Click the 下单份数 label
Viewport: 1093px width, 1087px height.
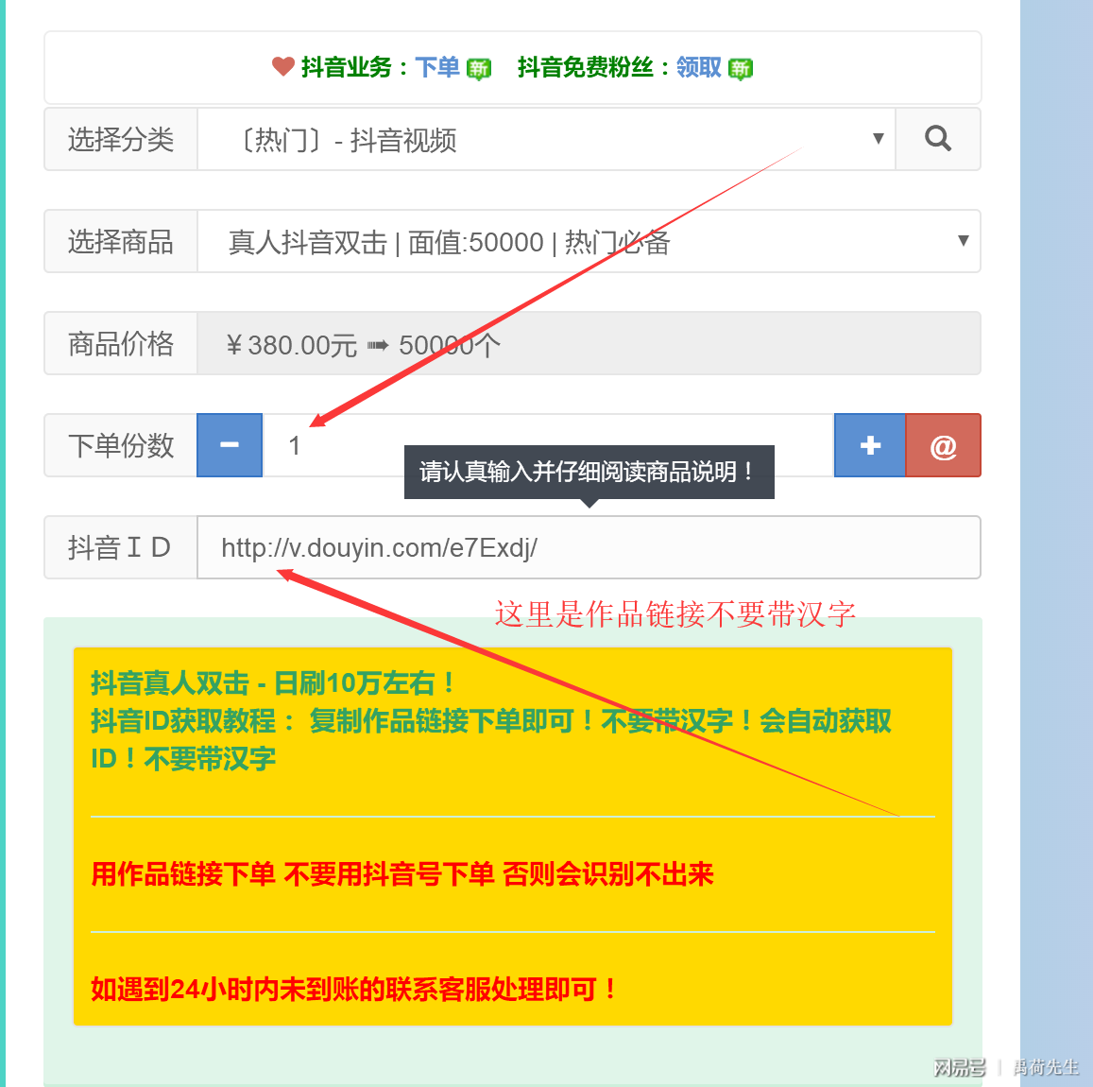click(120, 445)
